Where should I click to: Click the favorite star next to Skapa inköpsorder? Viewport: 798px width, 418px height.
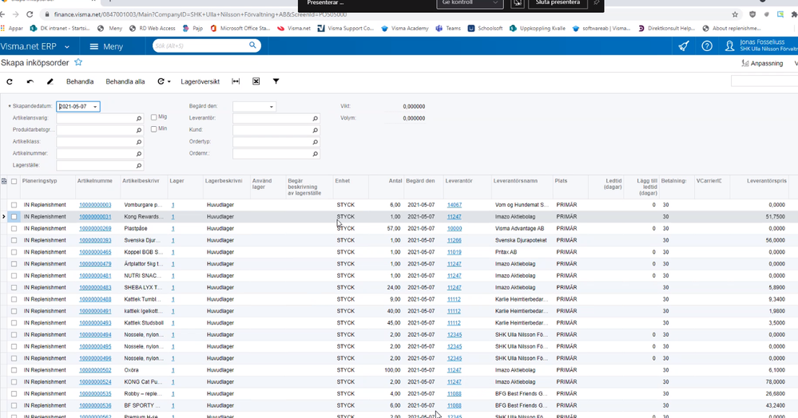[x=78, y=62]
